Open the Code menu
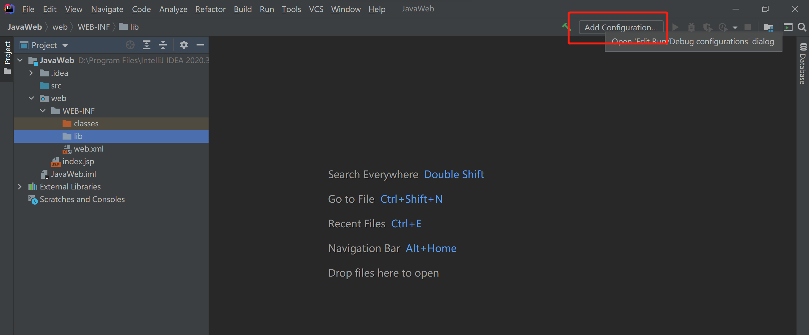Viewport: 809px width, 335px height. coord(141,9)
